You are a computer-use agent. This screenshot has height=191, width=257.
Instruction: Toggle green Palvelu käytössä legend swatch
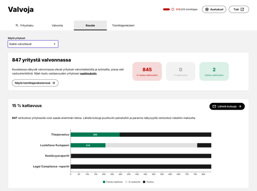[104, 182]
